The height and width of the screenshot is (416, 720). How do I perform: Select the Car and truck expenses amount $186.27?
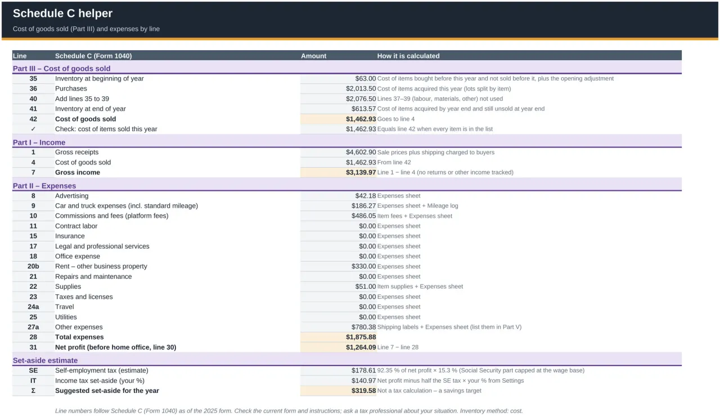[338, 206]
